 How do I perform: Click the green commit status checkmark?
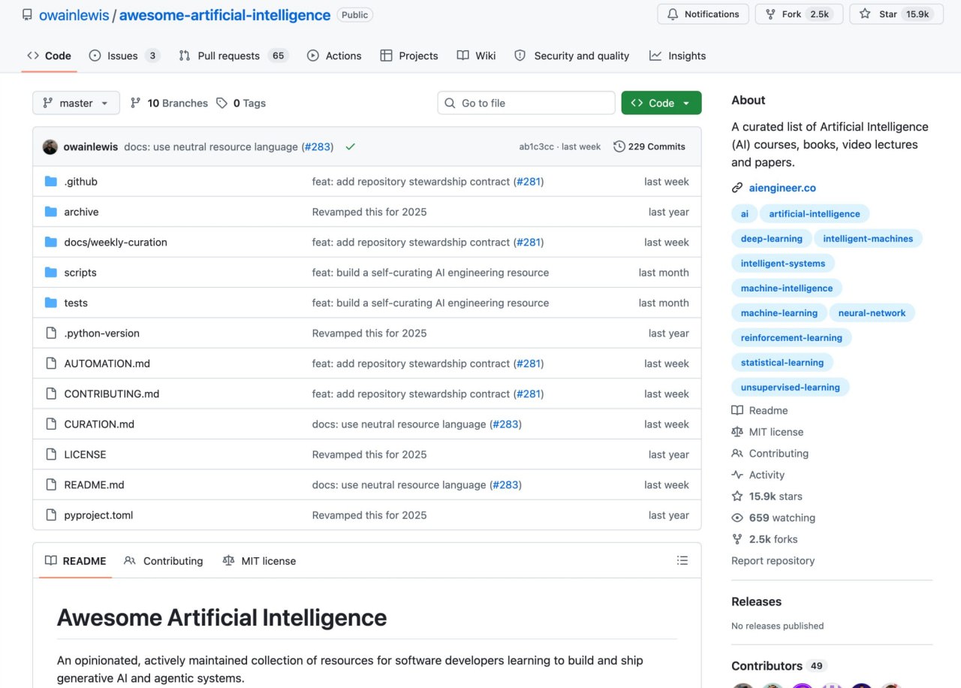(350, 146)
